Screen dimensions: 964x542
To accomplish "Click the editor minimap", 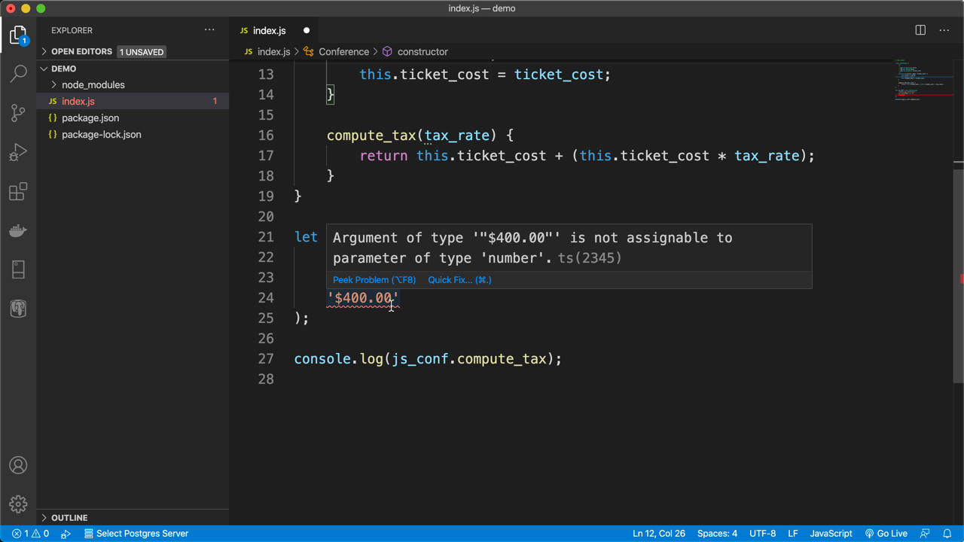I will [x=923, y=79].
